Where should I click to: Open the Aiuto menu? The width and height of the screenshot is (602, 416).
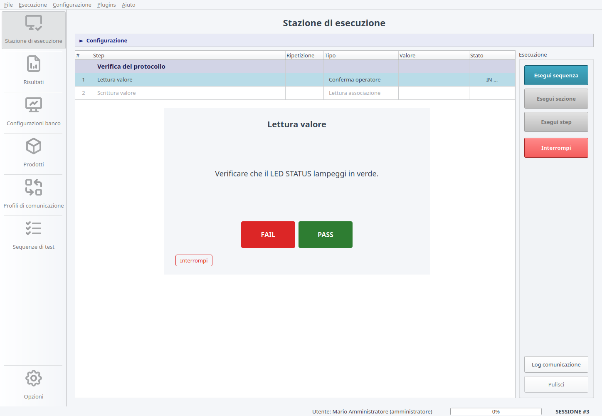(x=128, y=5)
